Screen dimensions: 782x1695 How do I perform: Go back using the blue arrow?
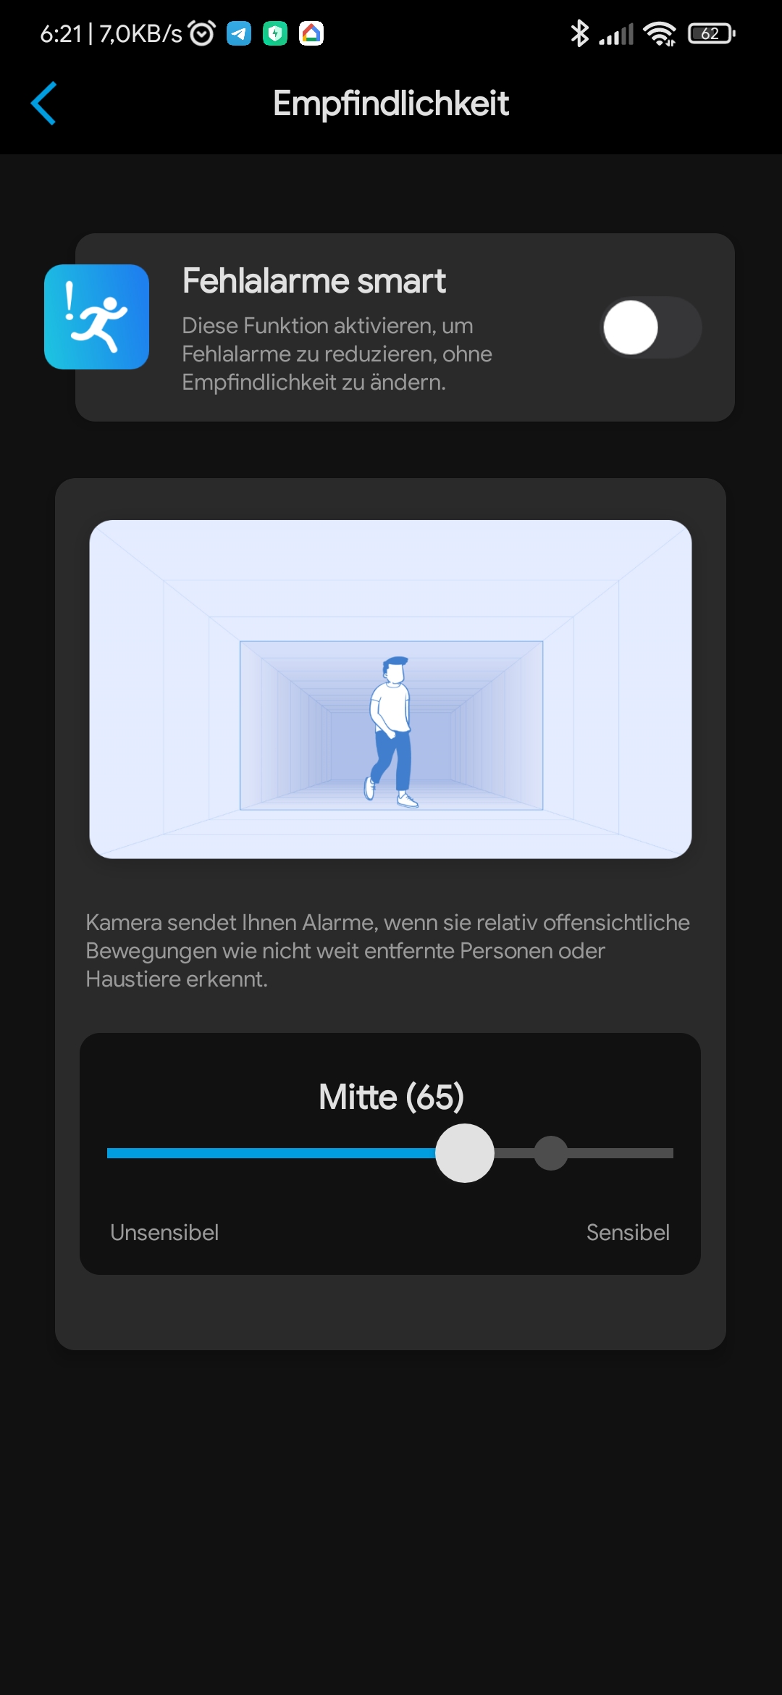coord(43,104)
